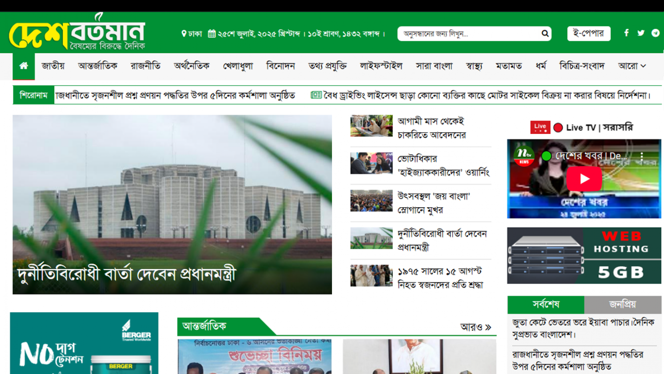Click the calendar icon beside the date
664x374 pixels.
211,34
